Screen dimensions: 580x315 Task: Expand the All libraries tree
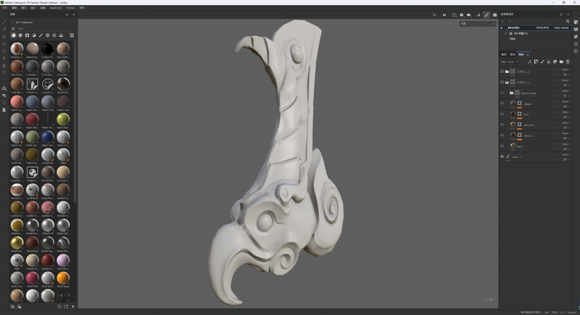click(x=12, y=22)
